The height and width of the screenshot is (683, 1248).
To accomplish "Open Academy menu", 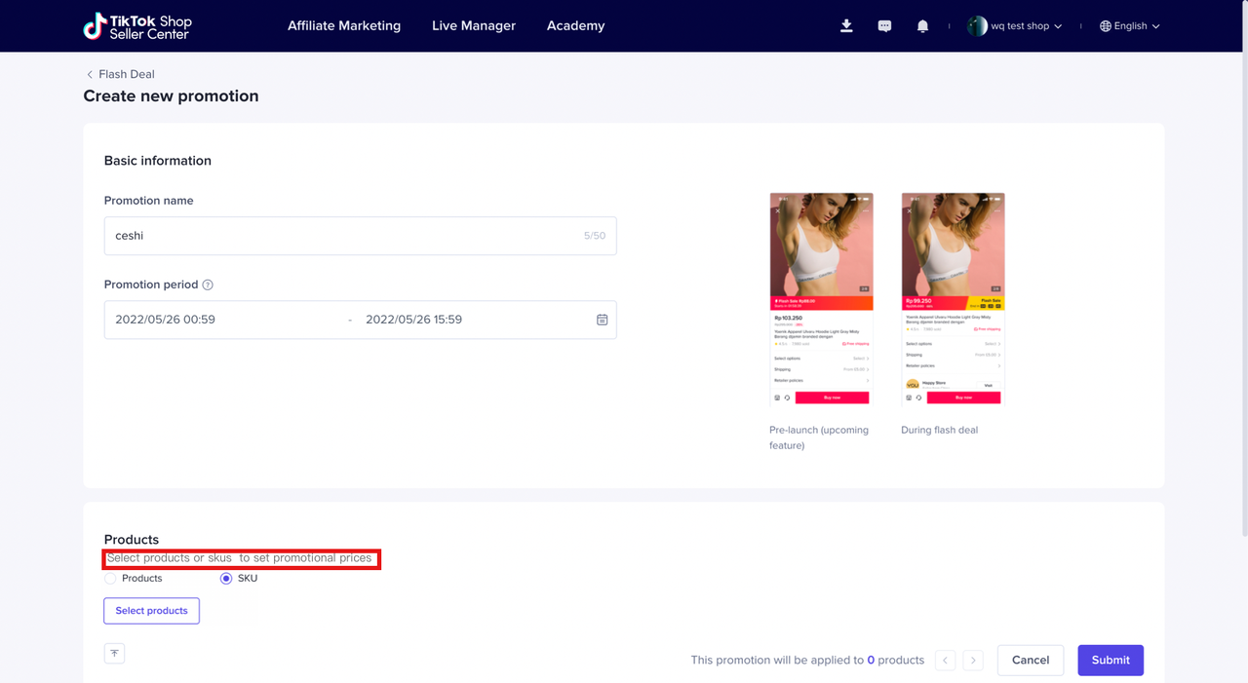I will tap(575, 26).
